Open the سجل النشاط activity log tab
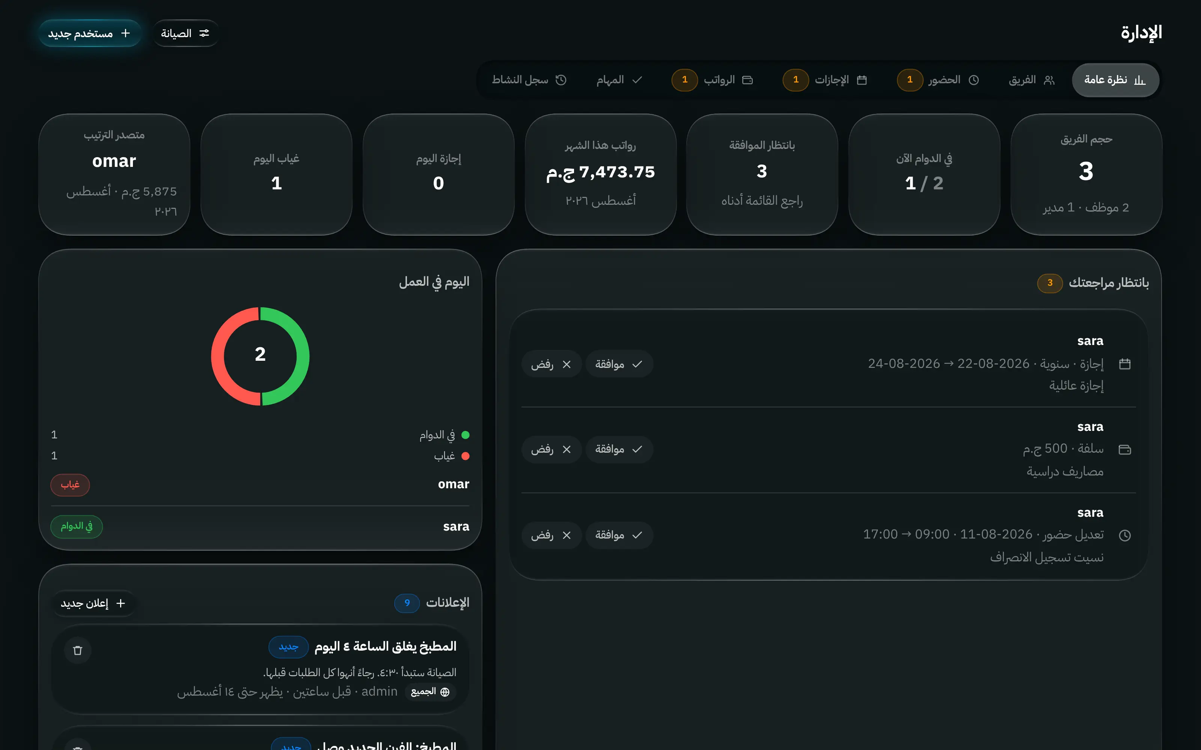This screenshot has height=750, width=1201. 529,80
